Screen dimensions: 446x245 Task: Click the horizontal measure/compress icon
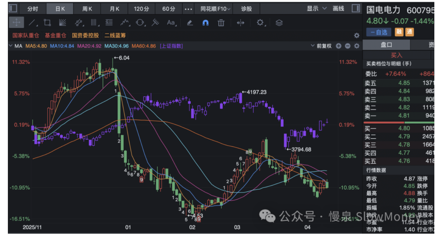pos(240,23)
